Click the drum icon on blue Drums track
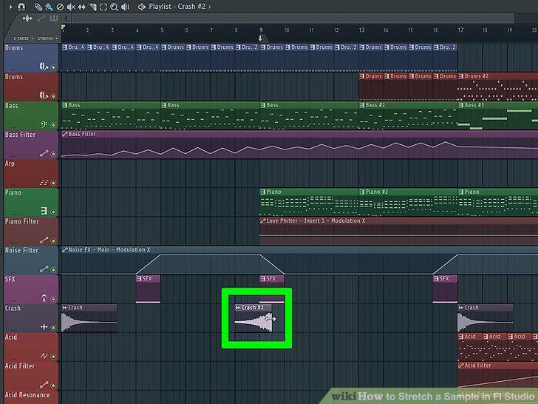 [x=44, y=66]
